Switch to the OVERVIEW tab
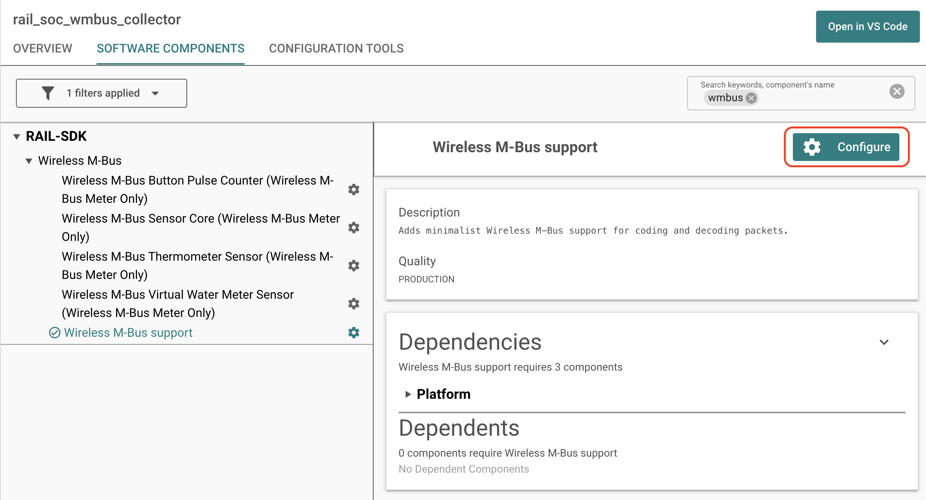926x500 pixels. pos(43,48)
